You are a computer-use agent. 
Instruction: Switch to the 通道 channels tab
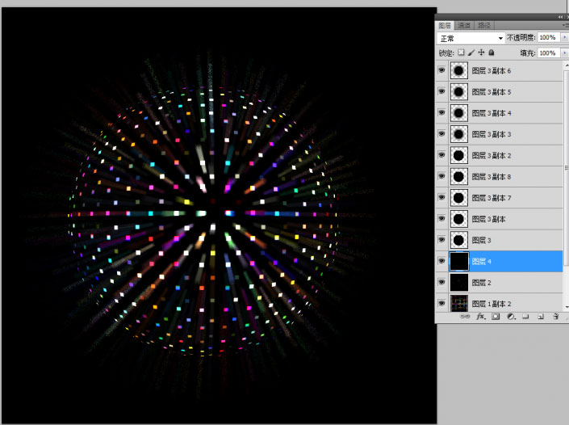click(464, 26)
